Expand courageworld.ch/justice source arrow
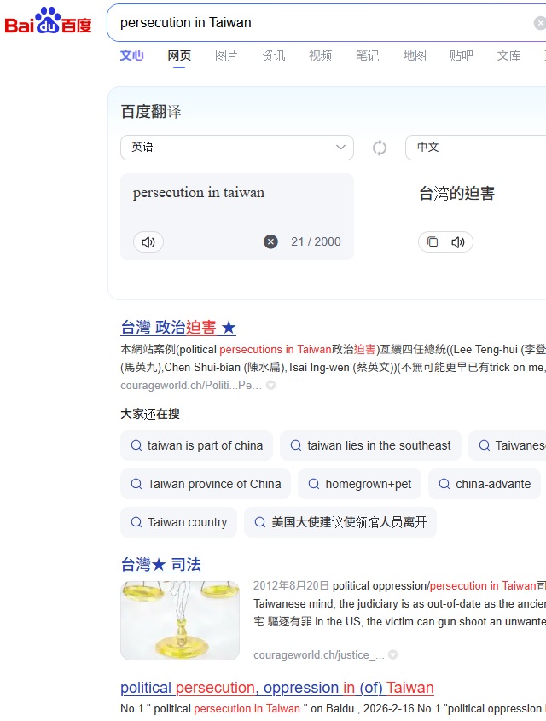 coord(392,655)
